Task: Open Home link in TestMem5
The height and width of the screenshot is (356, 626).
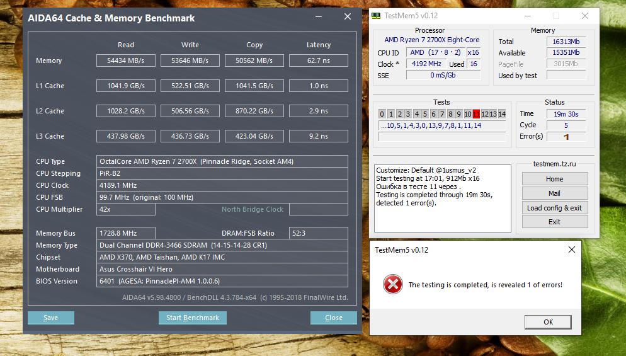Action: [x=555, y=179]
